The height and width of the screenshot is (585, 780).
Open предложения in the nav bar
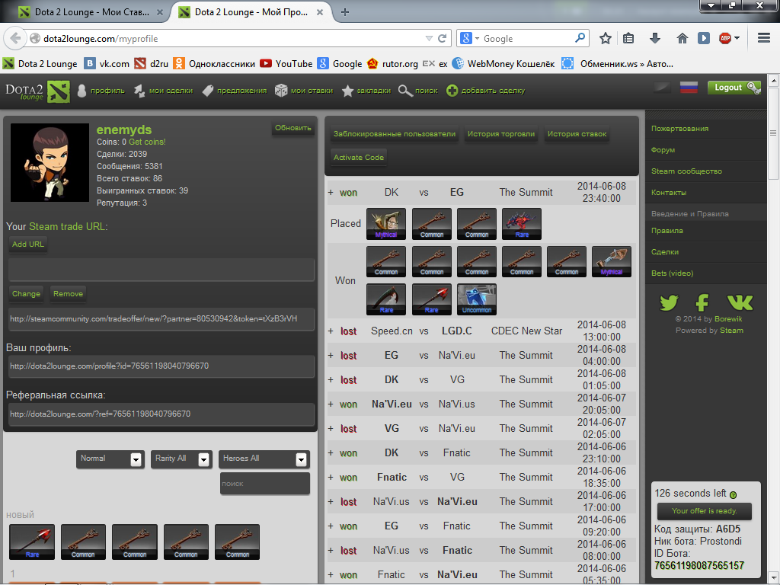[x=235, y=91]
